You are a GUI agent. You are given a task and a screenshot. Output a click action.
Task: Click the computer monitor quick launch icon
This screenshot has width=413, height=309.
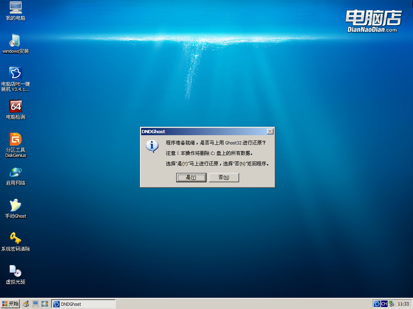35,304
